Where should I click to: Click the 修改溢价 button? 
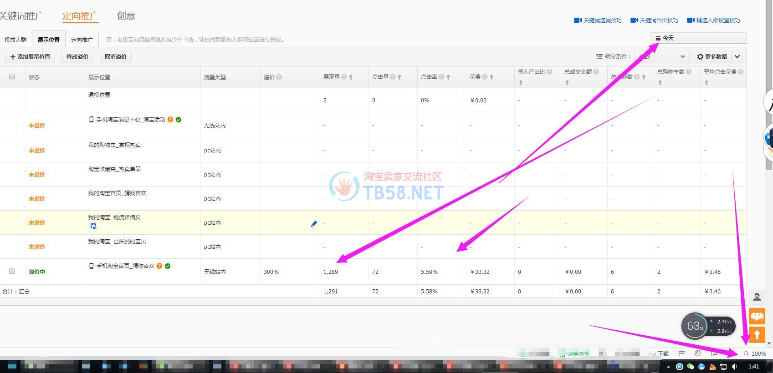click(x=77, y=57)
